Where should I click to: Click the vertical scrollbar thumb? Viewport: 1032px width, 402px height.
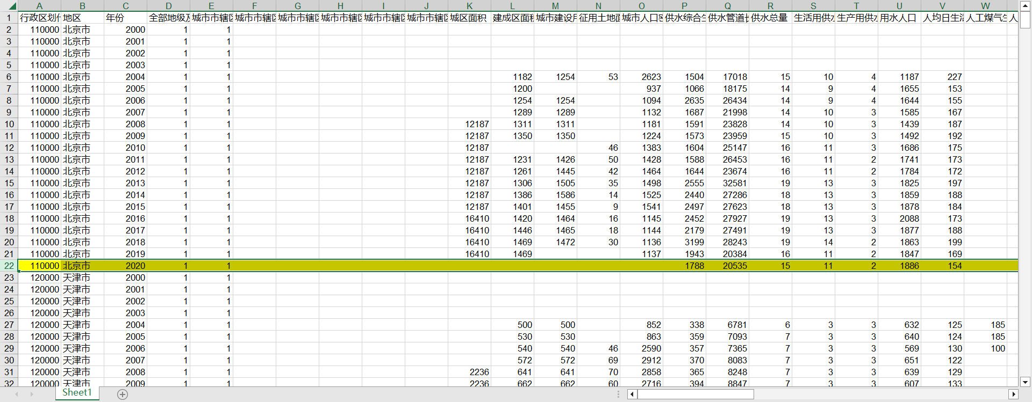pyautogui.click(x=1025, y=20)
